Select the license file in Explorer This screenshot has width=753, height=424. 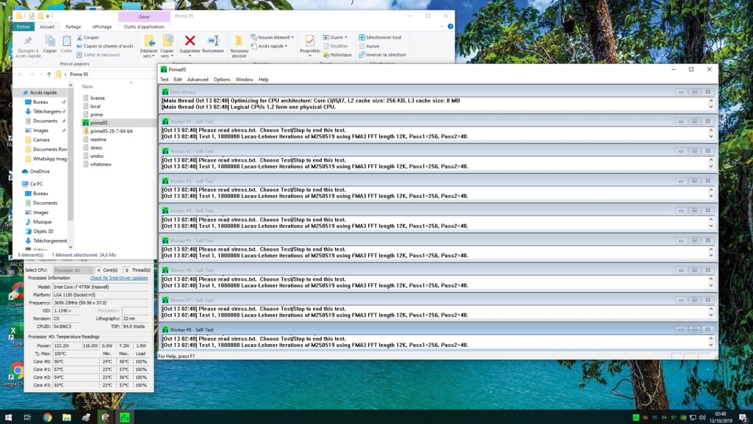click(94, 98)
